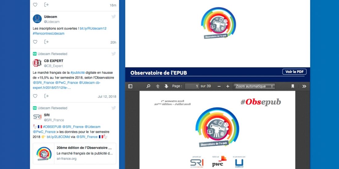The height and width of the screenshot is (169, 339).
Task: Open the PDF search magnifier
Action: tap(148, 86)
